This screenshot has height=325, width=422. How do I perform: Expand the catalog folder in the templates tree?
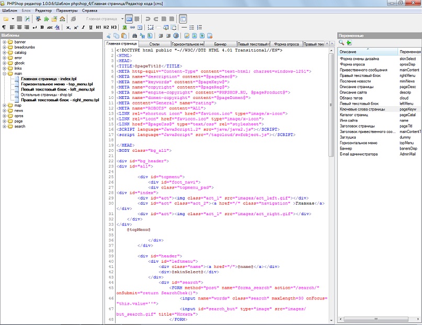click(5, 52)
